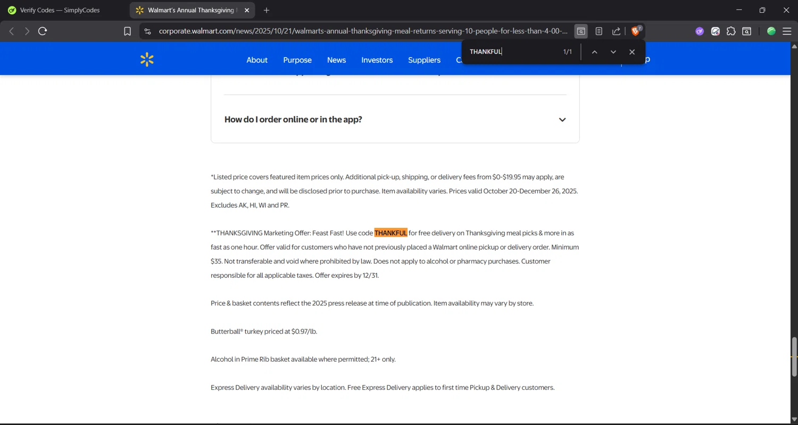The height and width of the screenshot is (425, 798).
Task: Open the News menu
Action: (336, 60)
